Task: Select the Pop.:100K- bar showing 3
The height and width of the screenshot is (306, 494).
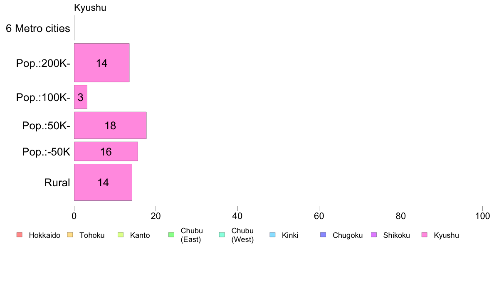Action: click(81, 97)
